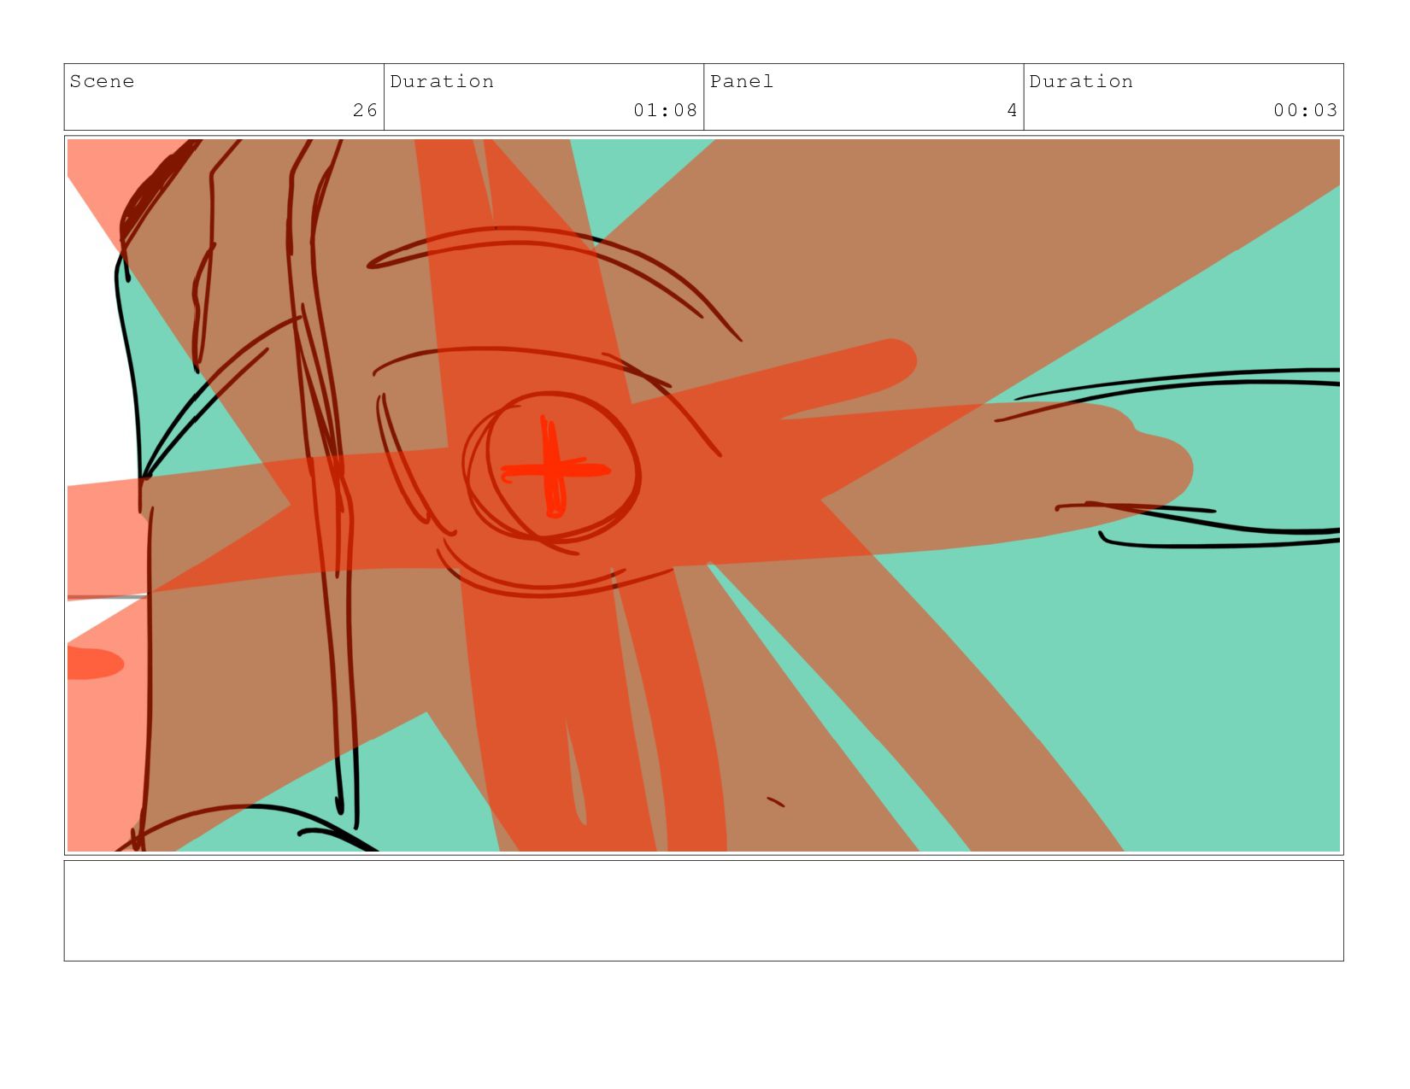The width and height of the screenshot is (1410, 1089).
Task: Select the first Duration label after Scene
Action: [442, 81]
